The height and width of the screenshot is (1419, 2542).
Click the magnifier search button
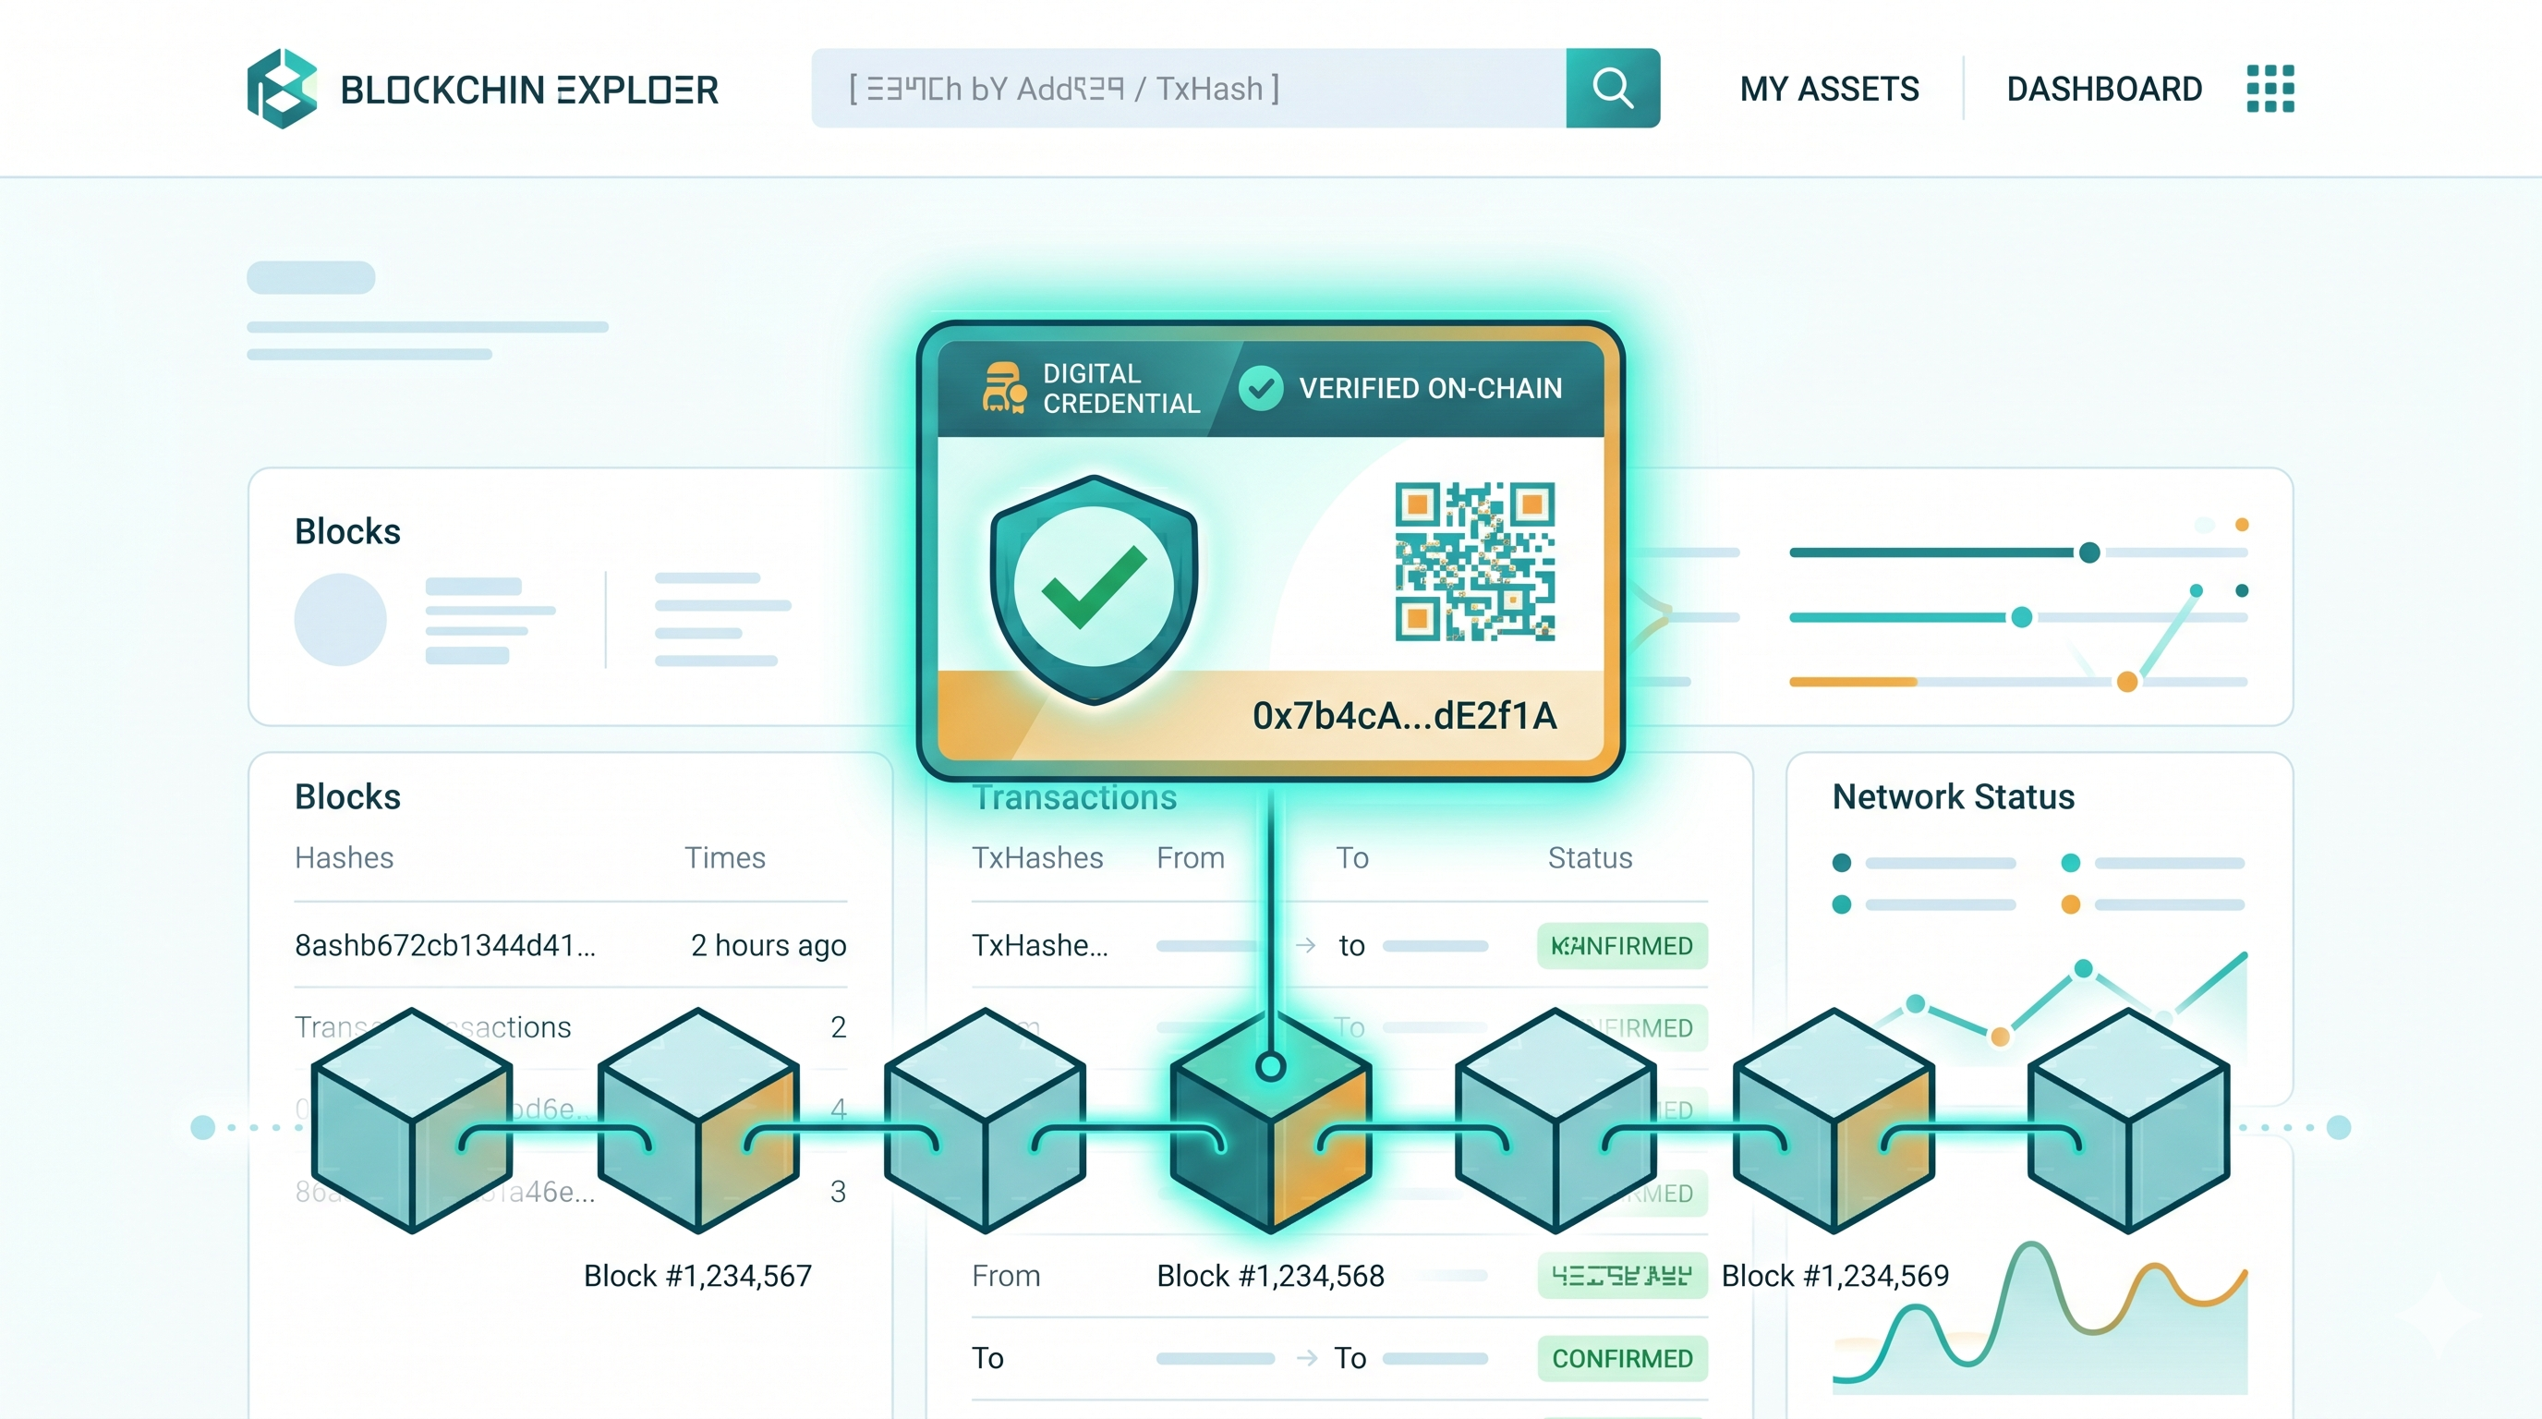point(1613,88)
